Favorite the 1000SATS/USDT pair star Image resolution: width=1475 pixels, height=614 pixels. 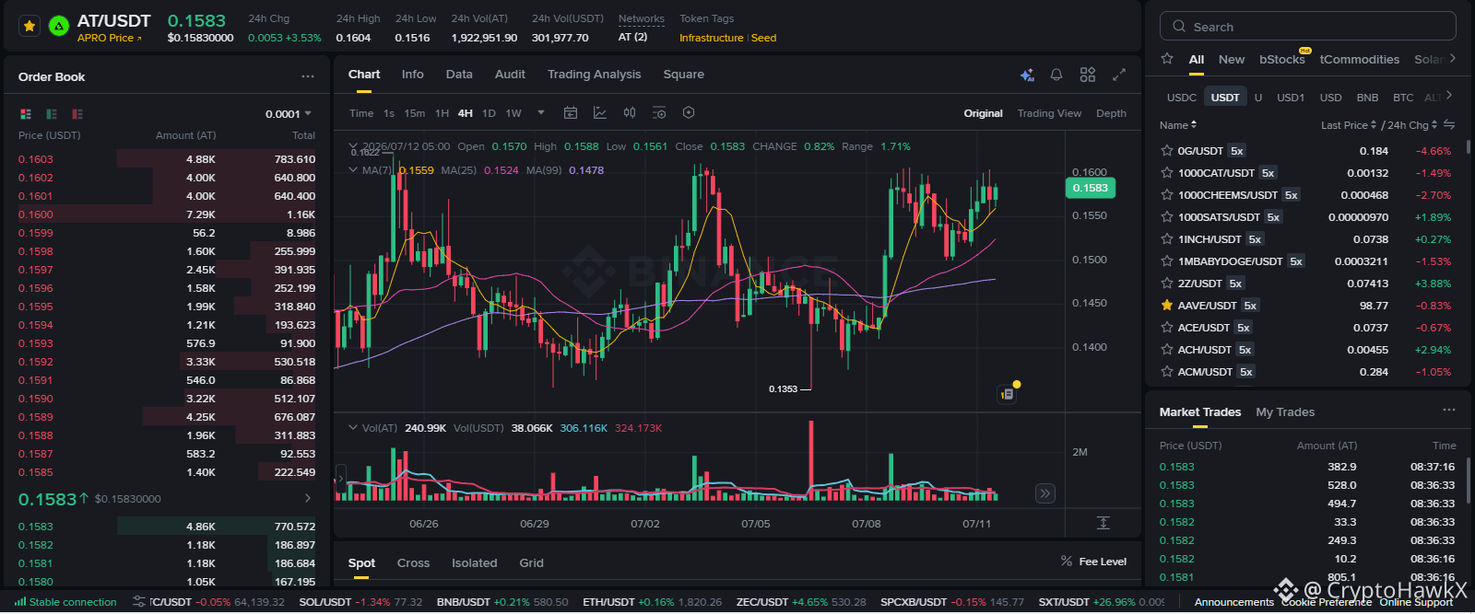tap(1167, 217)
